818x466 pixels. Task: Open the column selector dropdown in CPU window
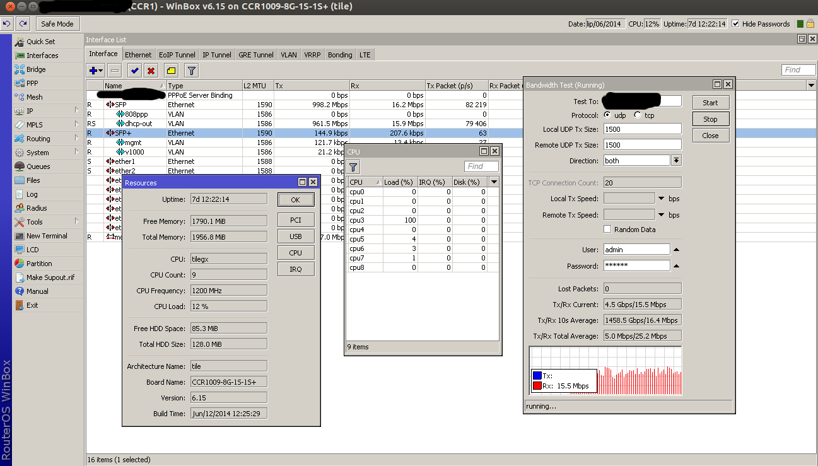[x=494, y=182]
